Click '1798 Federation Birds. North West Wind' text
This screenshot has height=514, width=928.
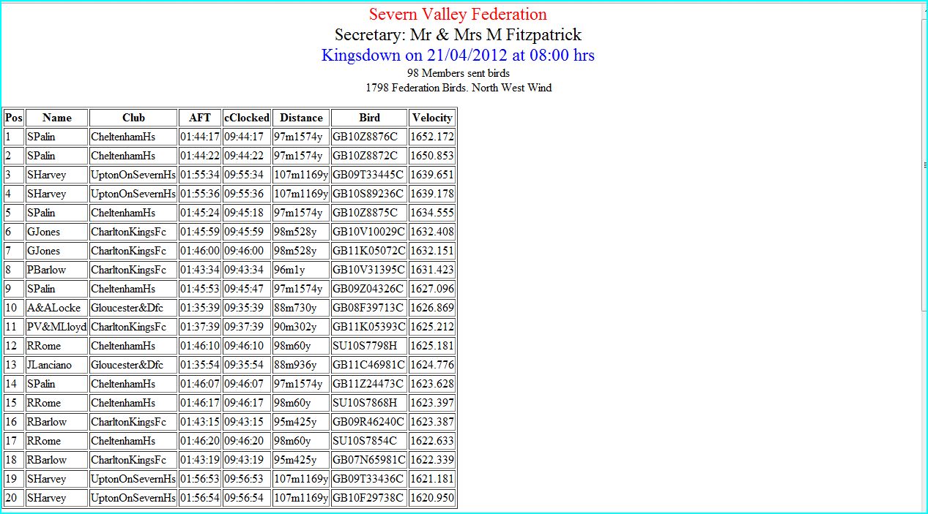click(459, 88)
